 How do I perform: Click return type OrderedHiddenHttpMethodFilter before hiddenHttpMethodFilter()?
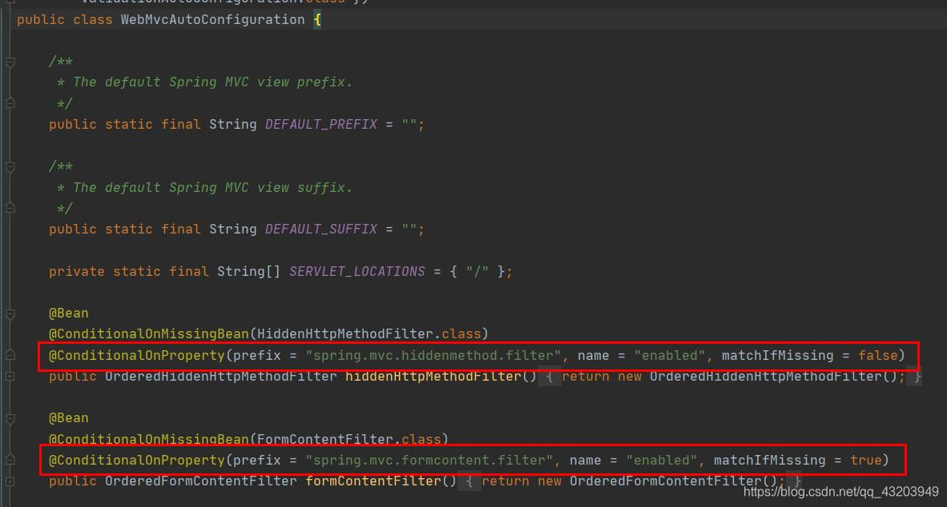[x=221, y=377]
